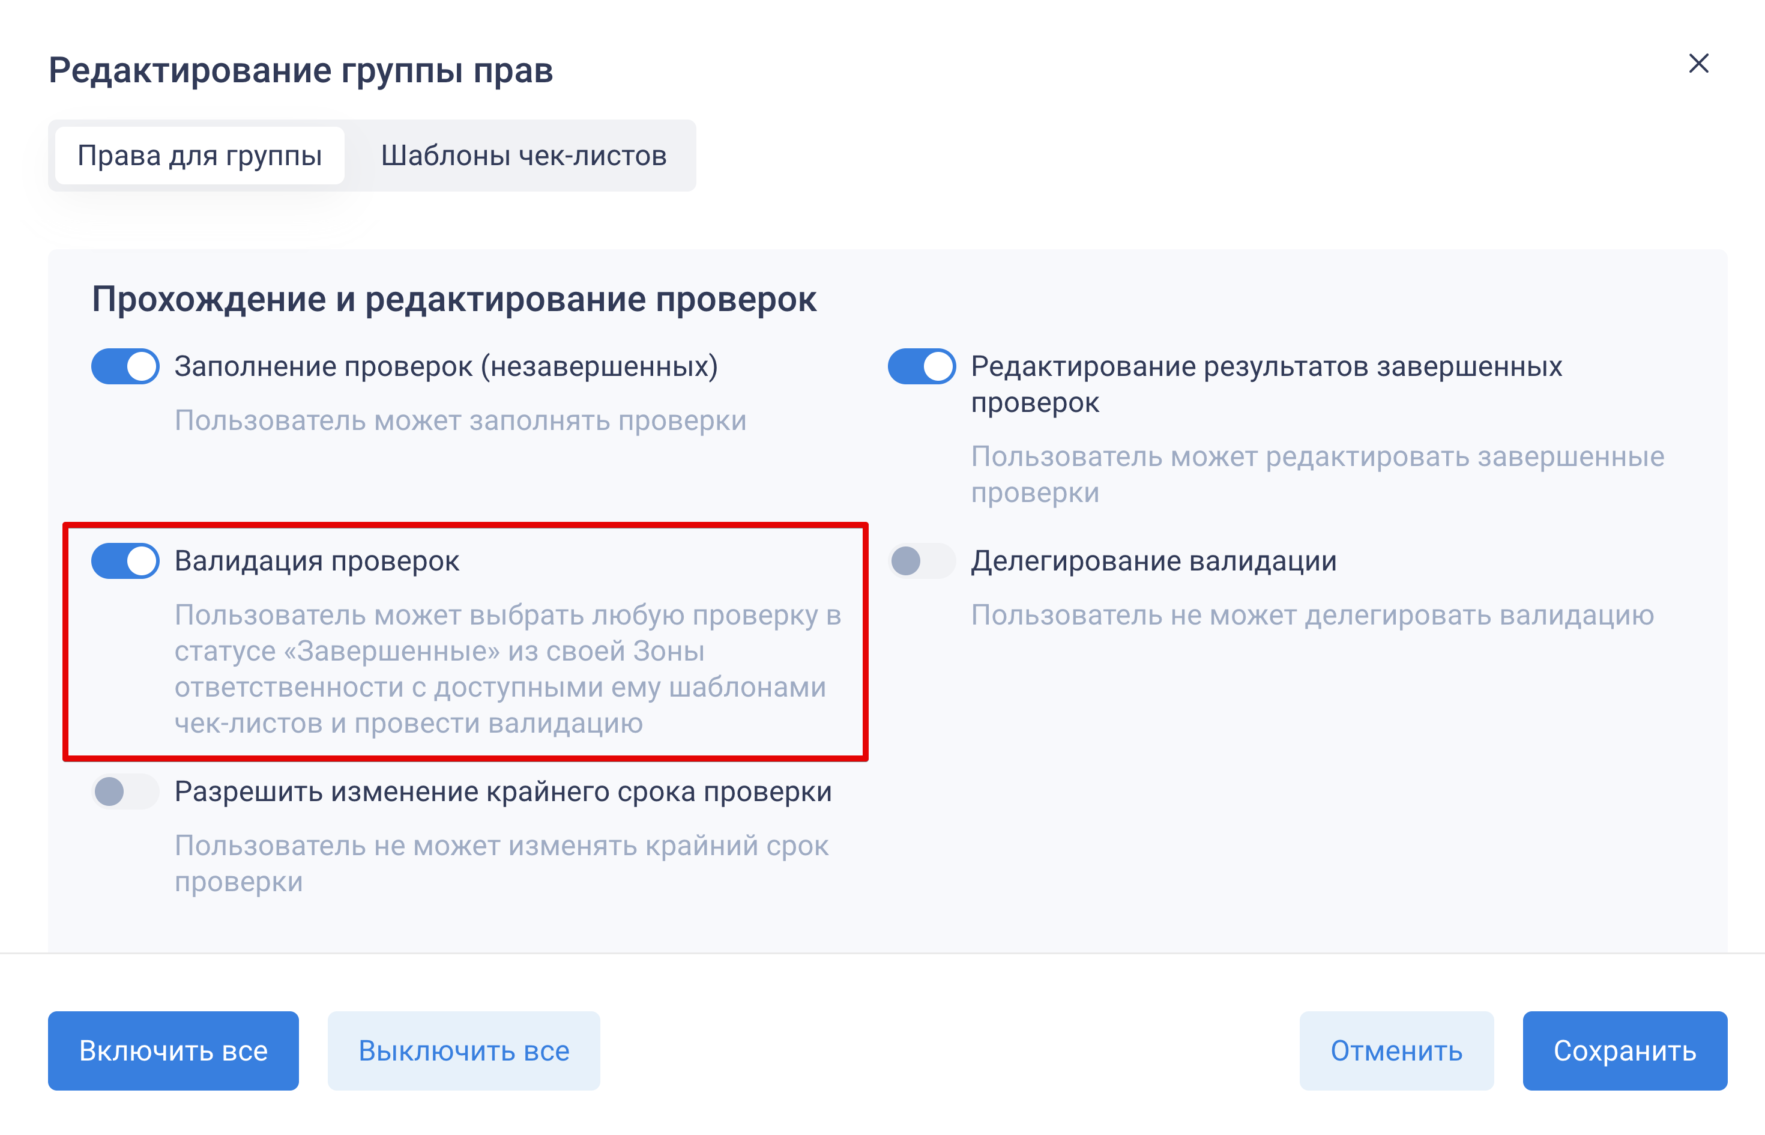Save with the Сохранить button
The image size is (1765, 1135).
pos(1625,1050)
